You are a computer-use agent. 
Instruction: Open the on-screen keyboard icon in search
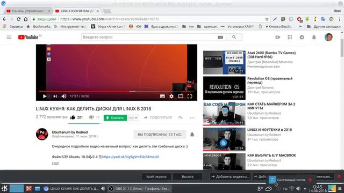click(220, 37)
